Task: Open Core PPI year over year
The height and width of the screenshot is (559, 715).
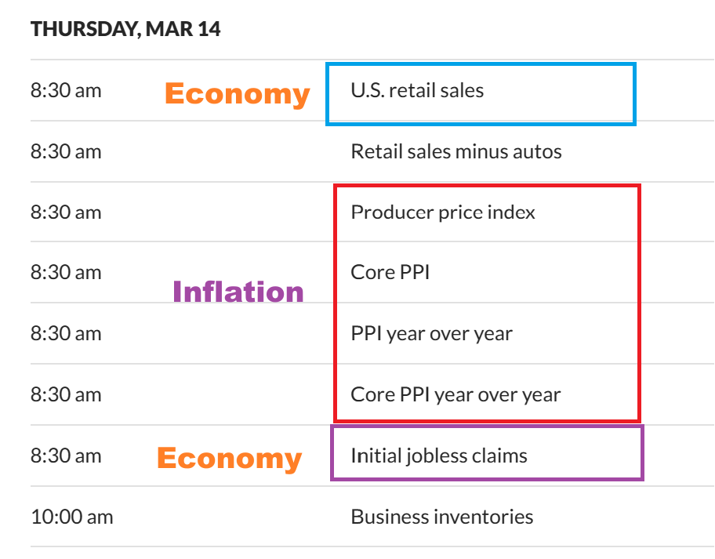Action: (x=455, y=394)
